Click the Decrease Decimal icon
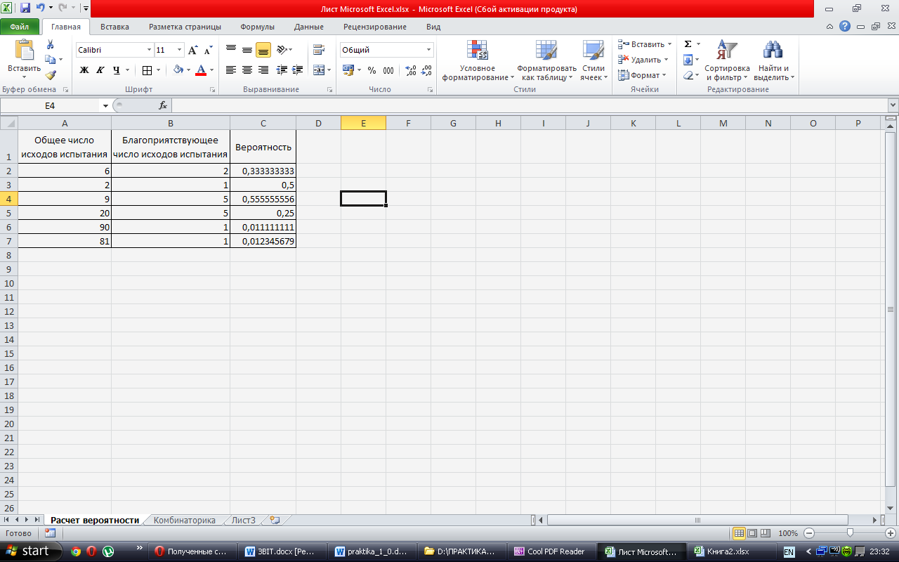The image size is (899, 562). click(427, 70)
